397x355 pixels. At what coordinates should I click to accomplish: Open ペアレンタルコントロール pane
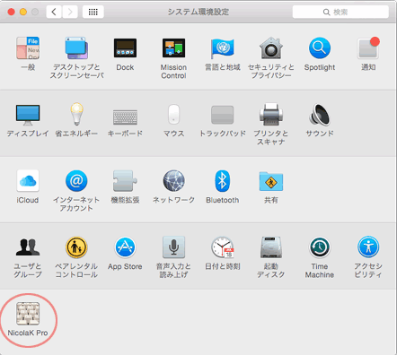pos(76,247)
